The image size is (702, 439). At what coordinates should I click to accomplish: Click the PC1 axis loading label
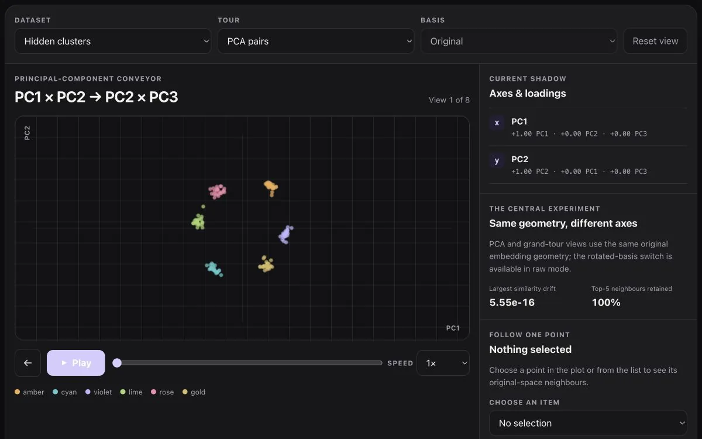point(519,122)
